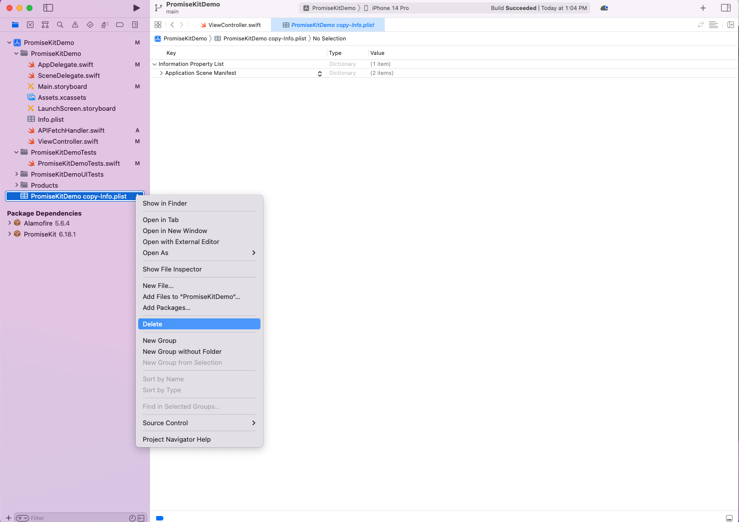Viewport: 739px width, 522px height.
Task: Open the Source Control submenu
Action: 199,423
